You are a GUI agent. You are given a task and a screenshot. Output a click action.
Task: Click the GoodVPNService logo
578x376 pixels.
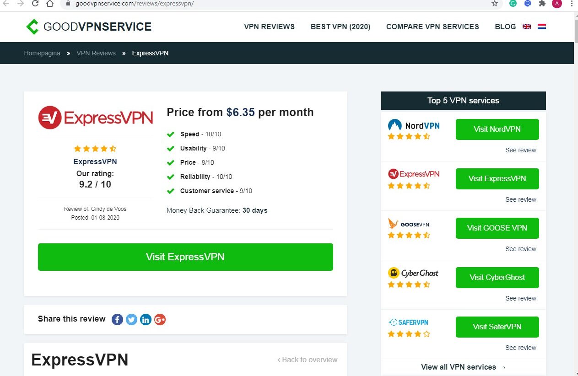pos(89,27)
